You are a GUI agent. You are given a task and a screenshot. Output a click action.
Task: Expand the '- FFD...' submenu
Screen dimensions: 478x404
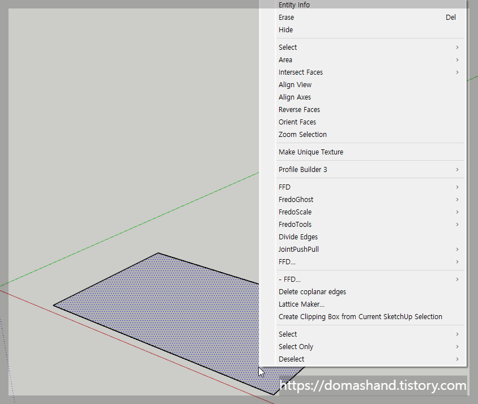[x=362, y=280]
